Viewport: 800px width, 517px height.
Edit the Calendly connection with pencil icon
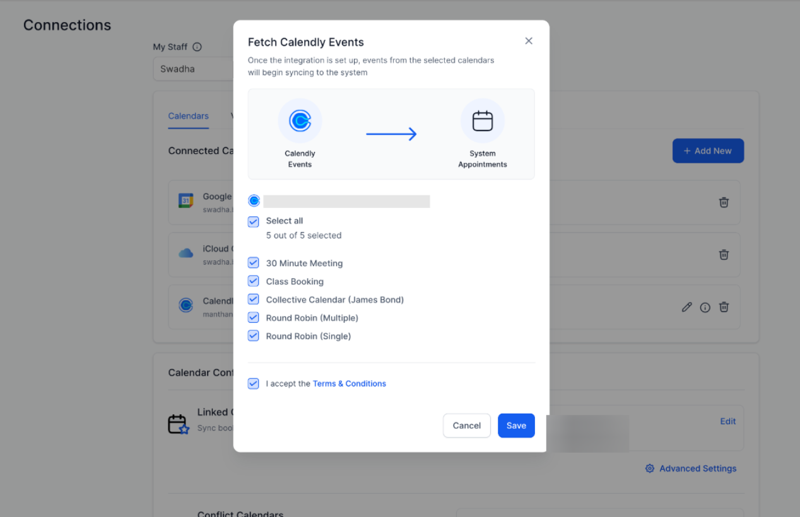[687, 307]
